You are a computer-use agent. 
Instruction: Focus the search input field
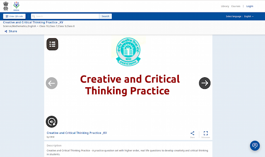click(x=65, y=16)
